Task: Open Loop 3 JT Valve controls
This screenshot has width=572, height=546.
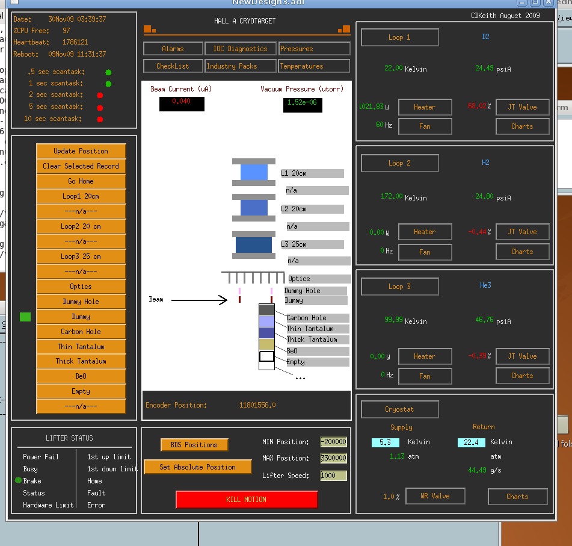Action: click(523, 356)
